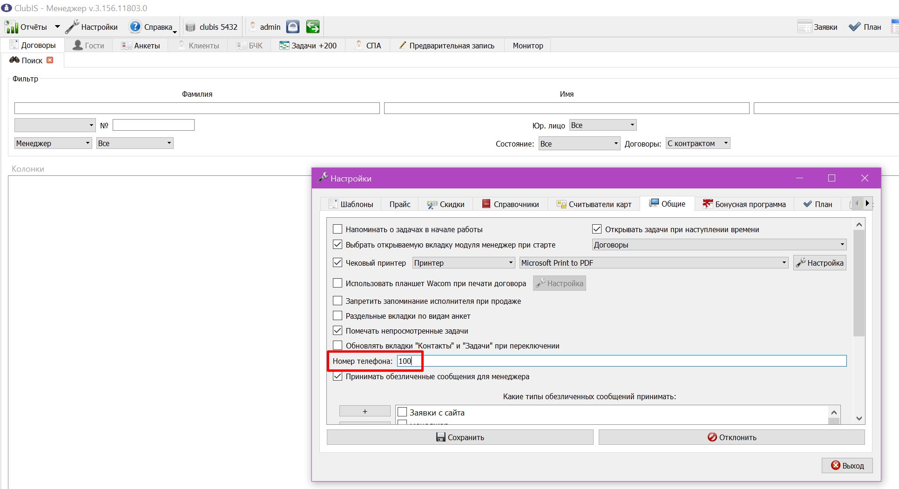
Task: Open the Состояние dropdown
Action: click(580, 144)
